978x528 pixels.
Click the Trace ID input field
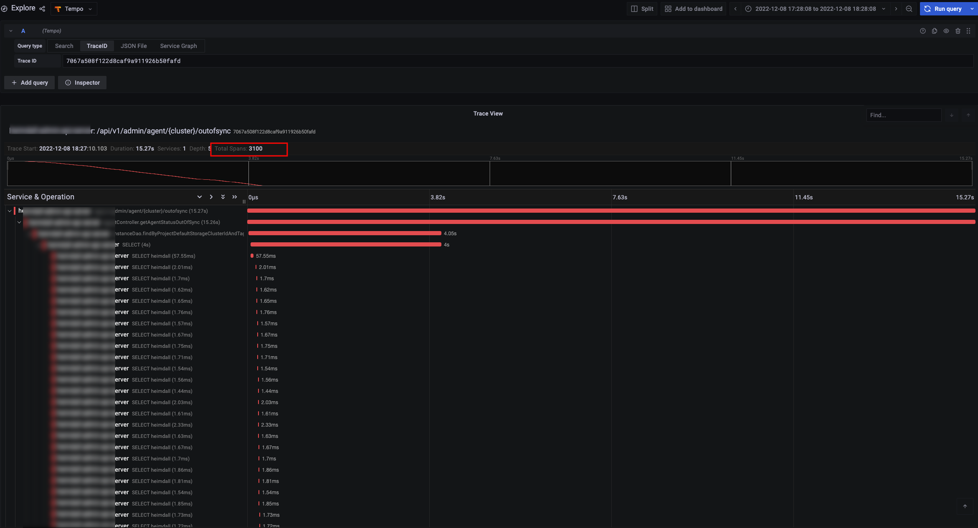(518, 61)
